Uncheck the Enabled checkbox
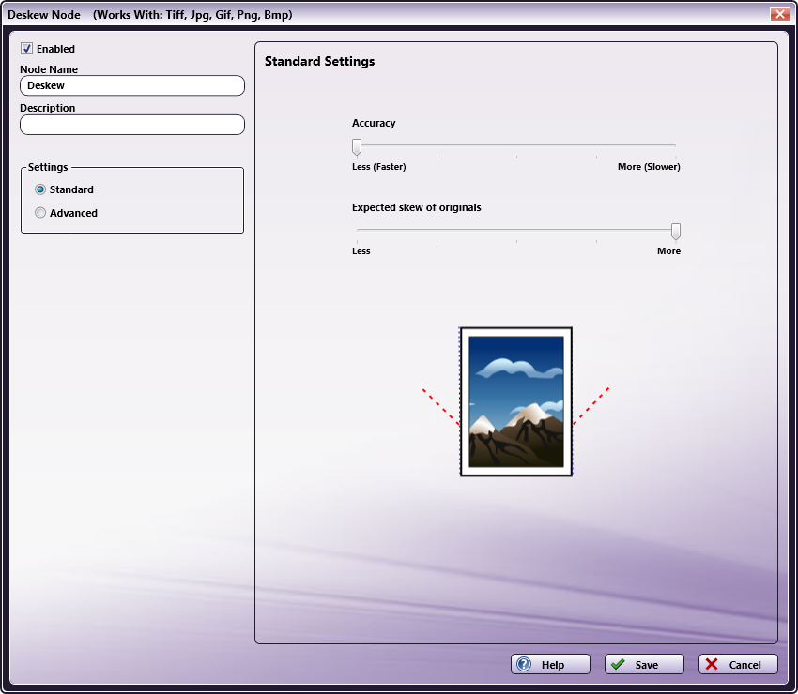 click(x=27, y=49)
